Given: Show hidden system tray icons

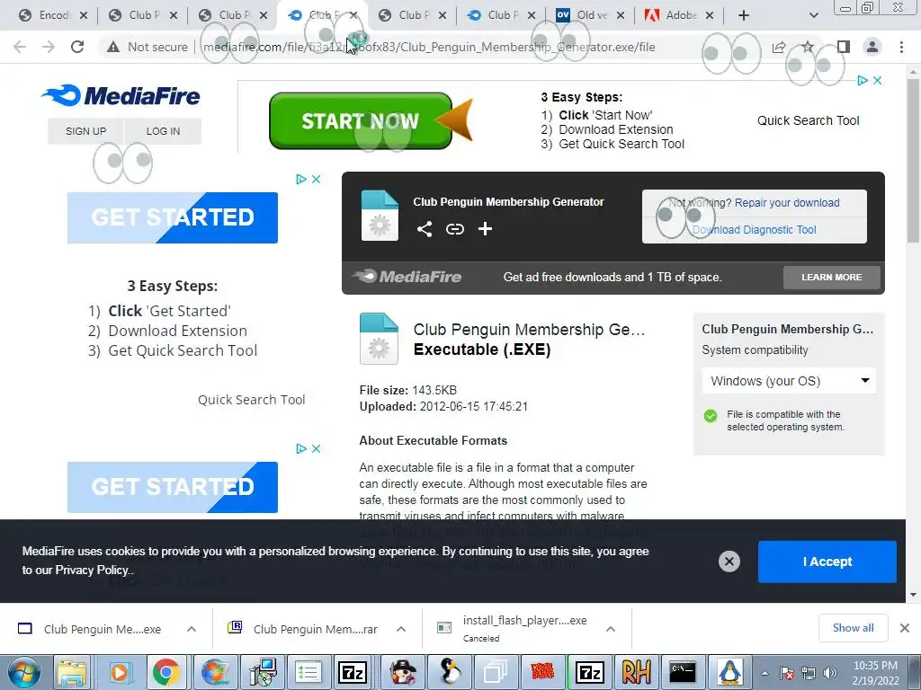Looking at the screenshot, I should tap(765, 673).
